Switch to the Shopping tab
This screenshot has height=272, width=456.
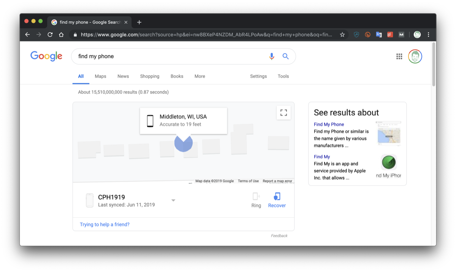150,76
